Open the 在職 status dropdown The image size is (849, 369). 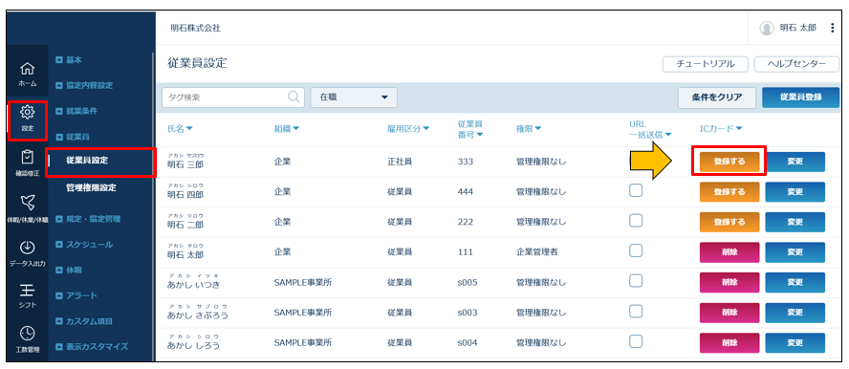tap(354, 98)
